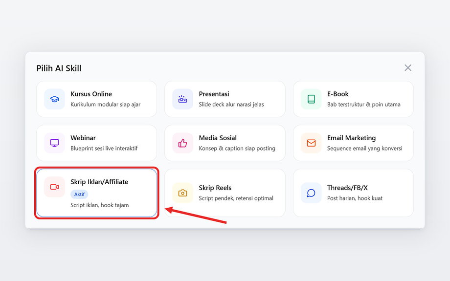The height and width of the screenshot is (281, 450).
Task: Click the text 'Script pendek, retensi optimal'
Action: coord(236,198)
